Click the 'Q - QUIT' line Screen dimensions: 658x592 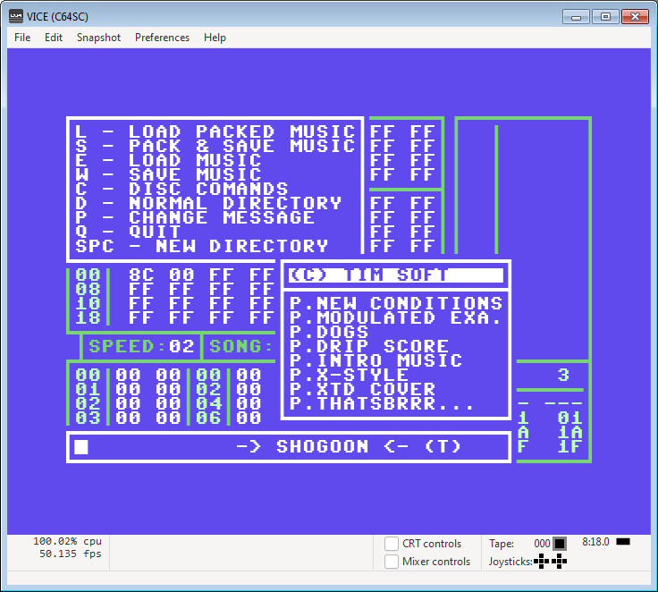coord(128,232)
